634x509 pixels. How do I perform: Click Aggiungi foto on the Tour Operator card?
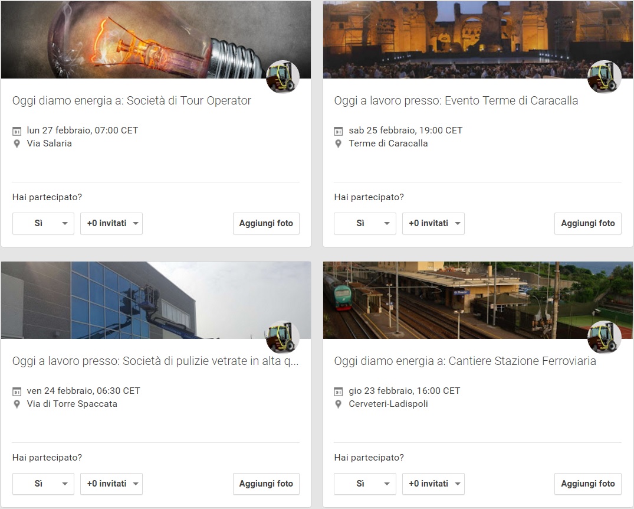pyautogui.click(x=266, y=224)
